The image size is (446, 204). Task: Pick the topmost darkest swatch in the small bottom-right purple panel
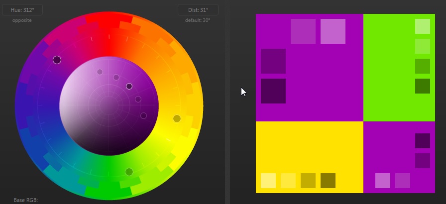423,141
